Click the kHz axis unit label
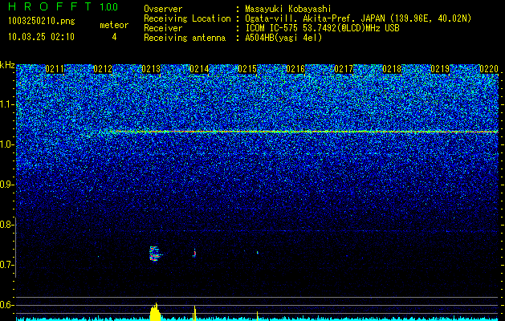The height and width of the screenshot is (321, 505). pos(7,65)
